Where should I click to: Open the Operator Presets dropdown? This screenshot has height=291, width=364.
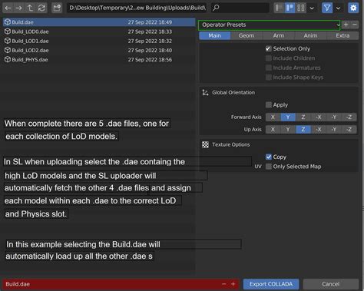tap(270, 25)
